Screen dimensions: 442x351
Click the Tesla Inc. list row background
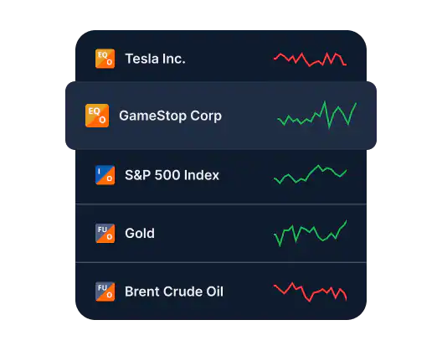[221, 56]
